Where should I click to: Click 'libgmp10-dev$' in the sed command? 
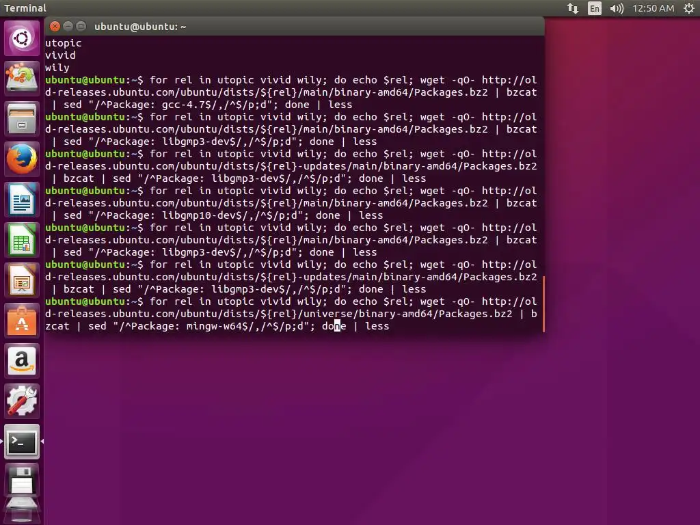[202, 215]
